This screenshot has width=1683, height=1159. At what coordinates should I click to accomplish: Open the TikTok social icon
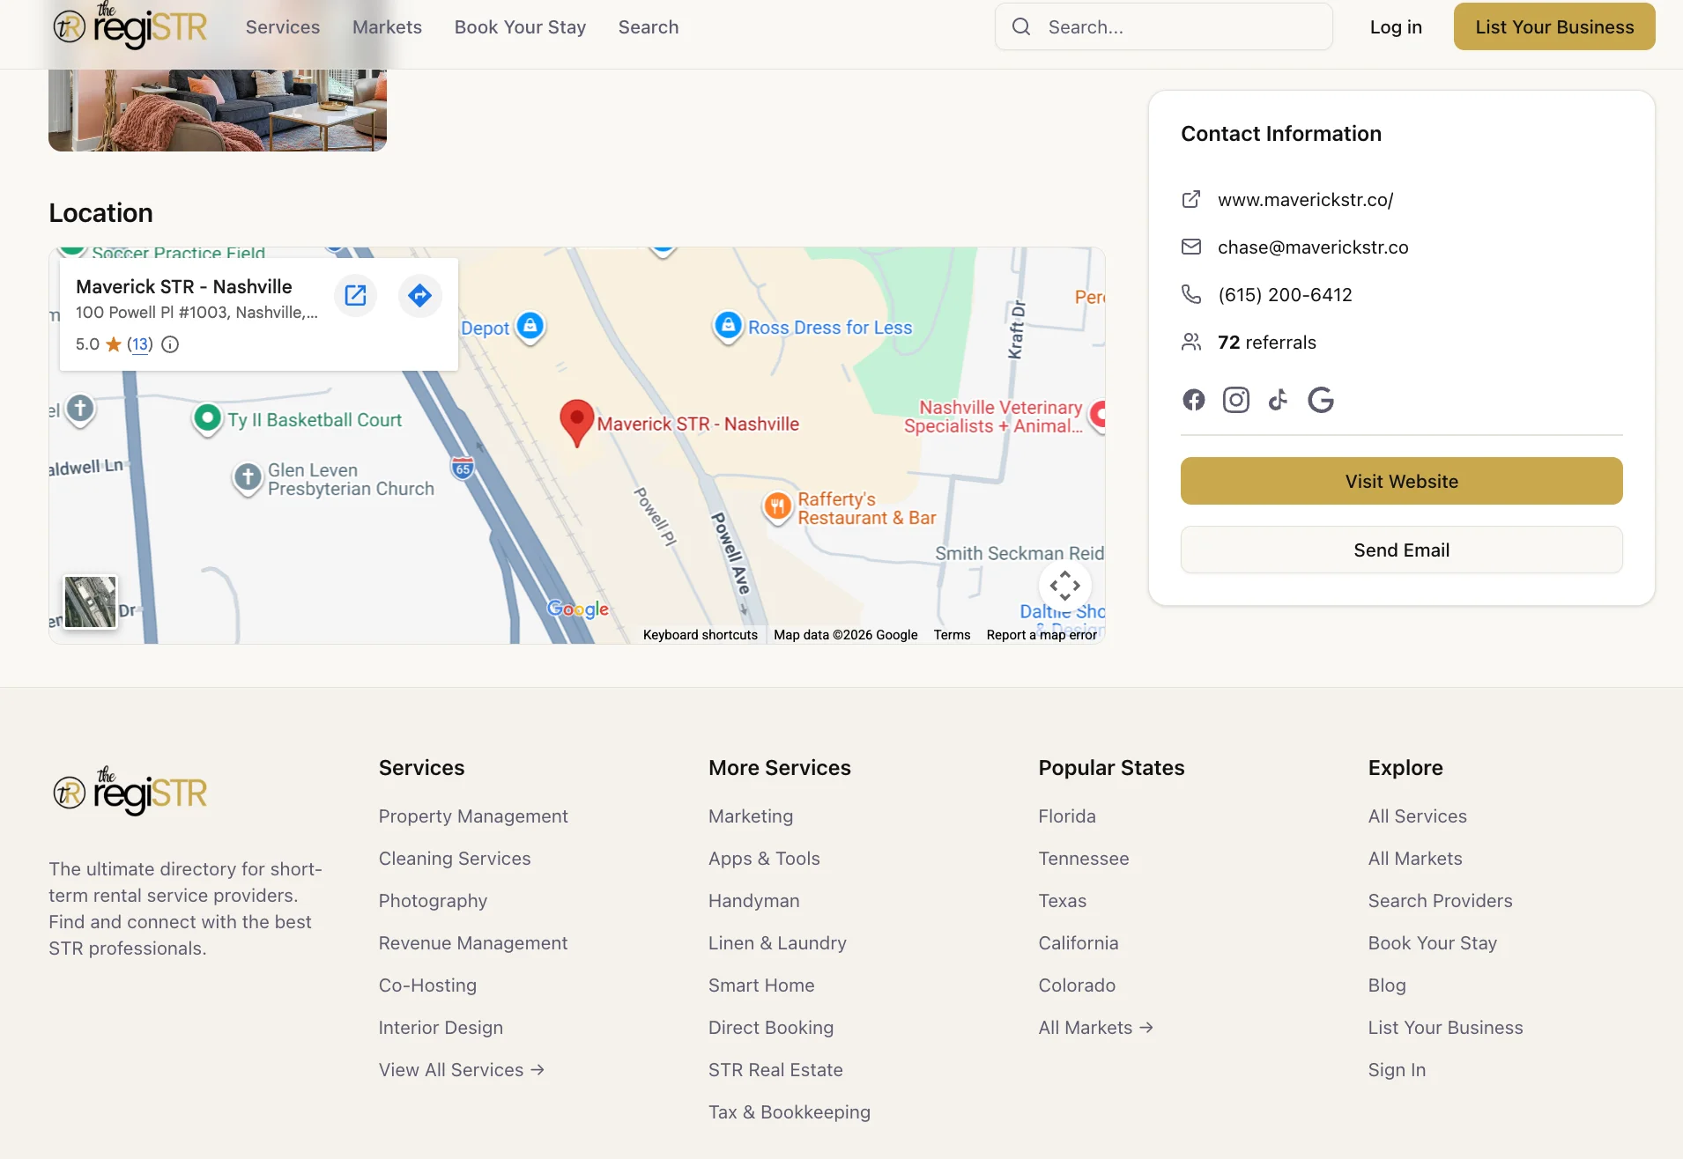pyautogui.click(x=1278, y=400)
